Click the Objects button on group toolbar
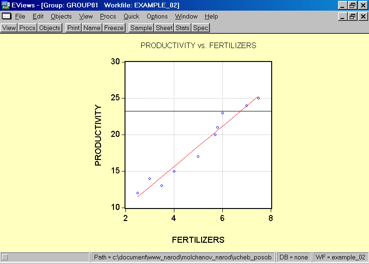The image size is (369, 264). point(50,28)
